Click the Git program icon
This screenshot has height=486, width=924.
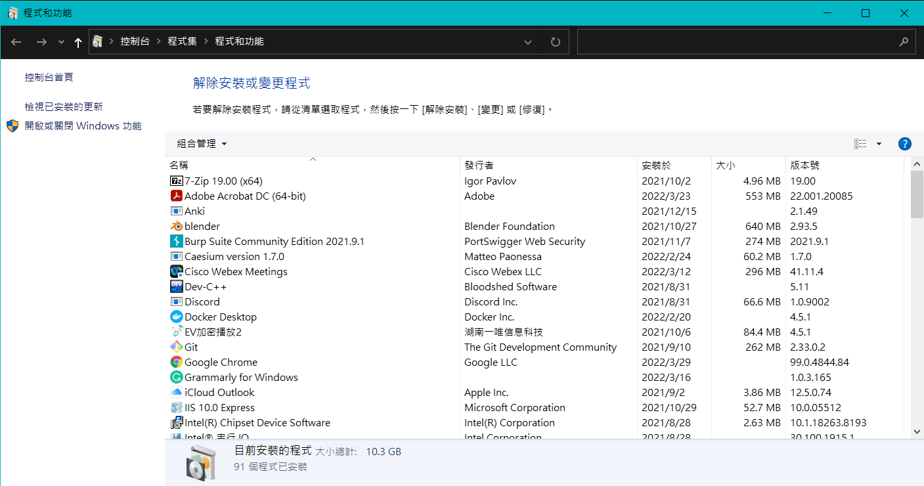[x=176, y=347]
